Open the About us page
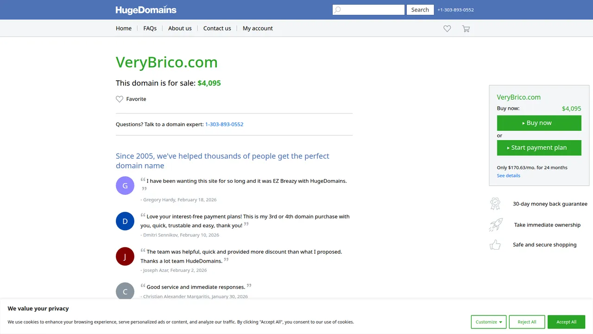593x334 pixels. click(x=180, y=28)
